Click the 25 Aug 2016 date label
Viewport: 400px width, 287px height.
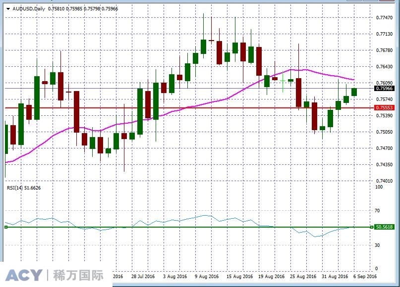[x=303, y=276]
